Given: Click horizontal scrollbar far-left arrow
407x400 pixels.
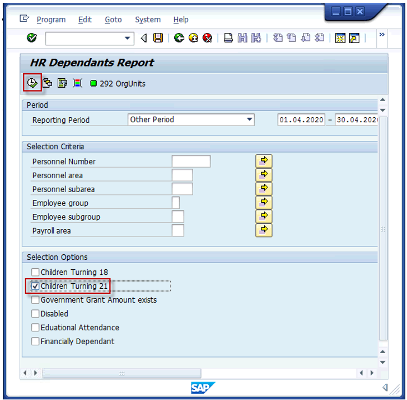Looking at the screenshot, I should (x=25, y=373).
